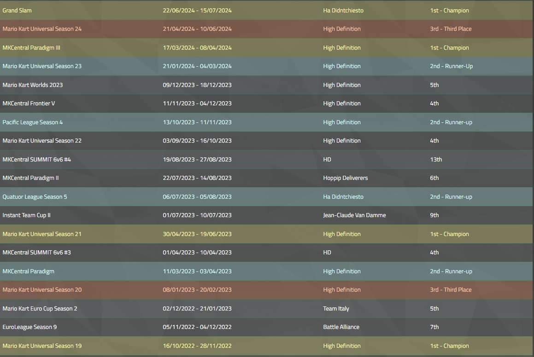534x357 pixels.
Task: Select Team Italy team name
Action: 336,309
